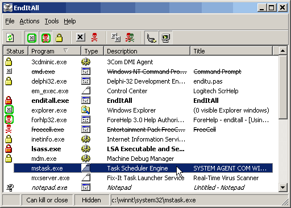Click the blank window type icon for em_exec.exe
The width and height of the screenshot is (291, 208).
pos(86,91)
